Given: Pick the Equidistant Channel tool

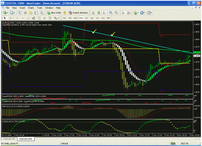Looking at the screenshot, I should click(34, 18).
